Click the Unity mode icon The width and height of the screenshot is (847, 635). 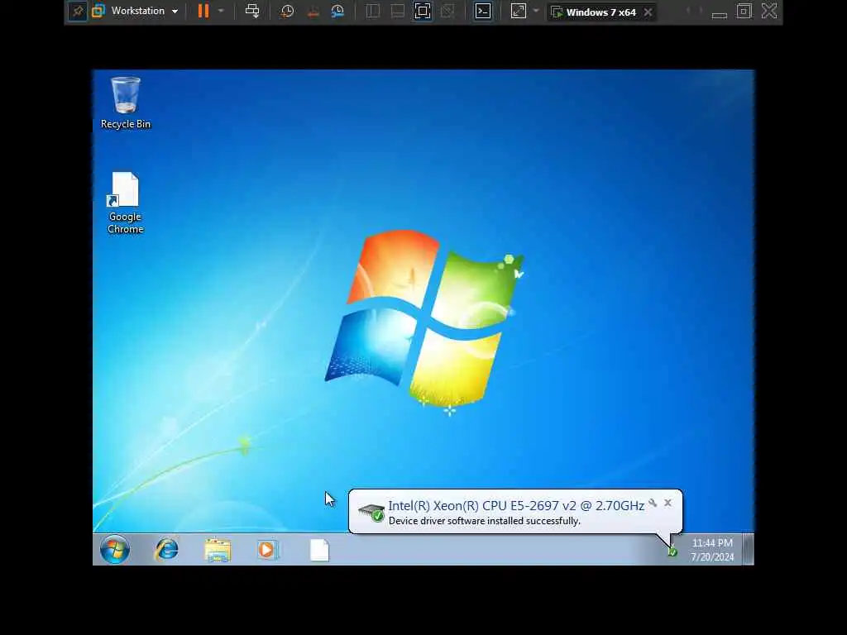(x=447, y=12)
